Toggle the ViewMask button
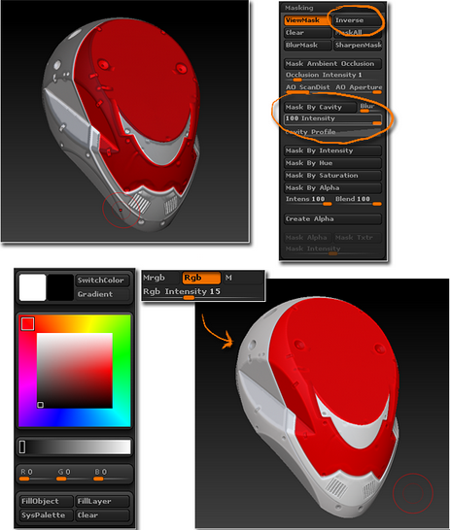This screenshot has height=530, width=450. (307, 20)
